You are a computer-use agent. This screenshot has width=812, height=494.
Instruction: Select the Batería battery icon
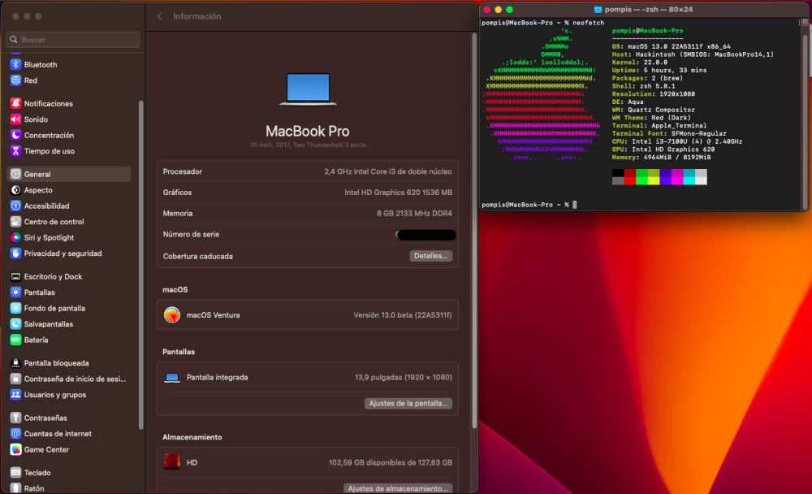coord(15,340)
